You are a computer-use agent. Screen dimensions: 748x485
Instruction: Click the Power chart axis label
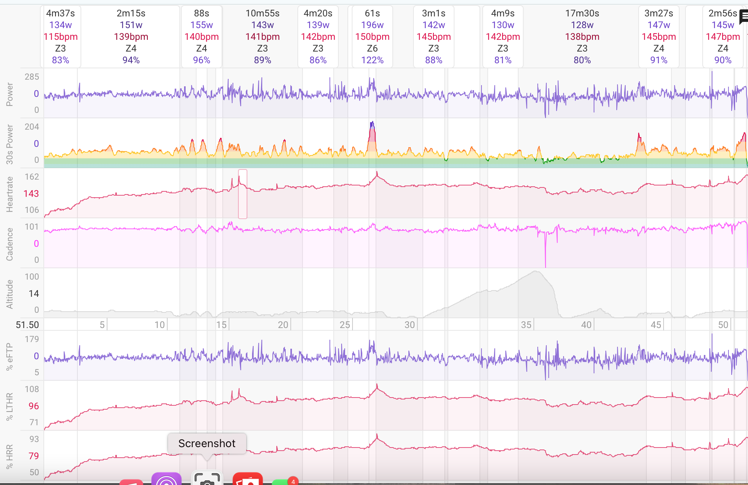tap(10, 94)
